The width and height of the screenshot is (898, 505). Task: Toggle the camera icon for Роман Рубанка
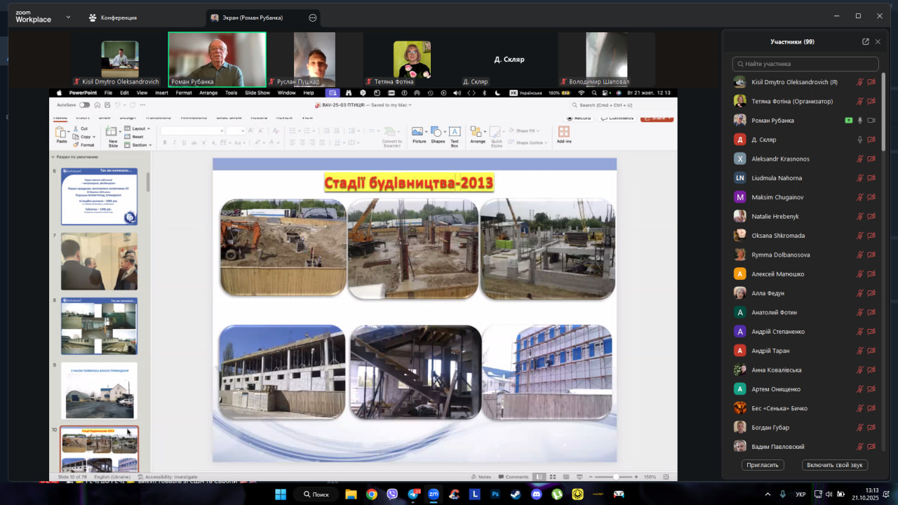[871, 121]
